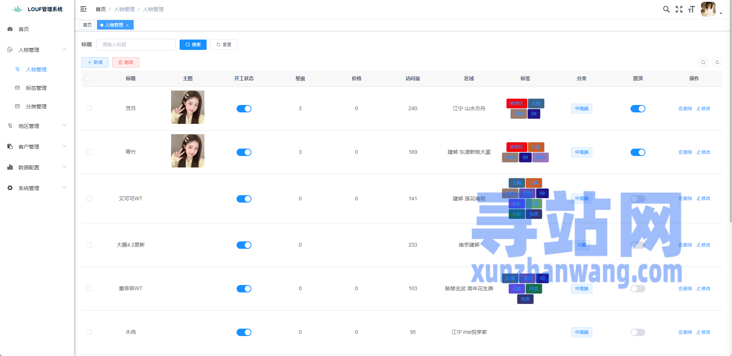This screenshot has height=356, width=732.
Task: Click the circular refresh table icon
Action: tap(717, 62)
